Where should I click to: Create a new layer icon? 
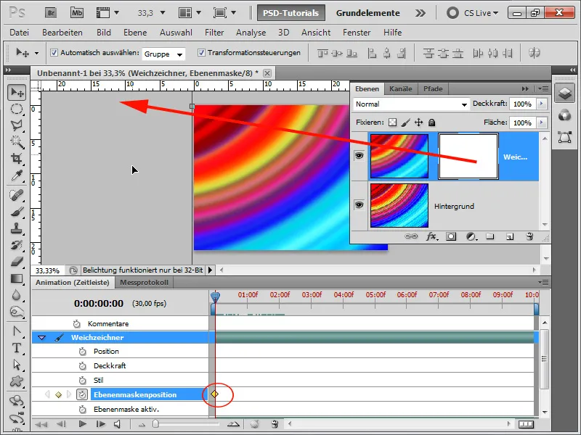(x=510, y=236)
